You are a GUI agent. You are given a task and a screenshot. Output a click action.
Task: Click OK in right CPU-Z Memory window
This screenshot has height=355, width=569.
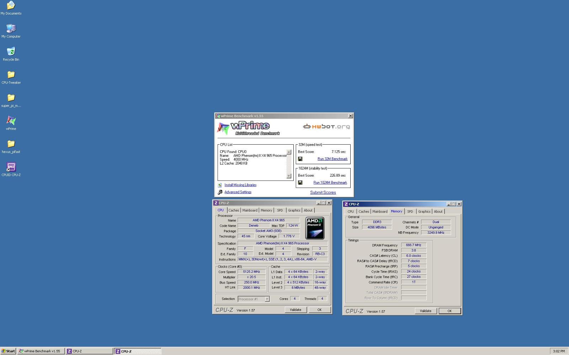pos(450,311)
